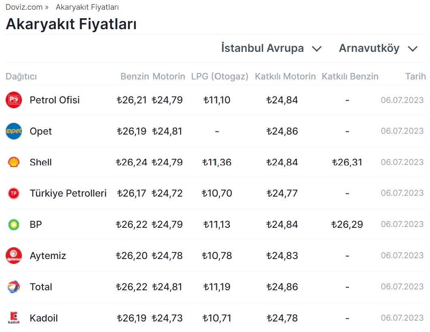Open the Akaryakıt Fiyatları breadcrumb link
The image size is (430, 332).
click(x=87, y=7)
